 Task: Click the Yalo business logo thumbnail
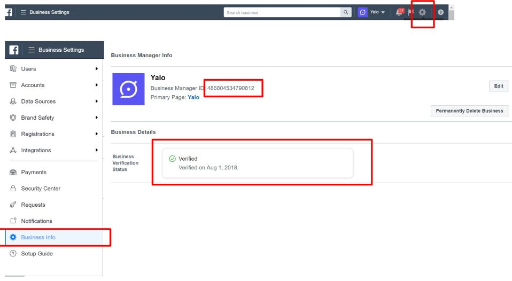click(128, 89)
